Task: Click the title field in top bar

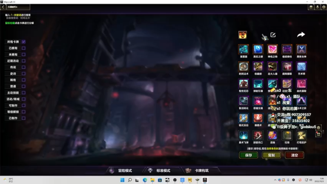Action: [18, 7]
